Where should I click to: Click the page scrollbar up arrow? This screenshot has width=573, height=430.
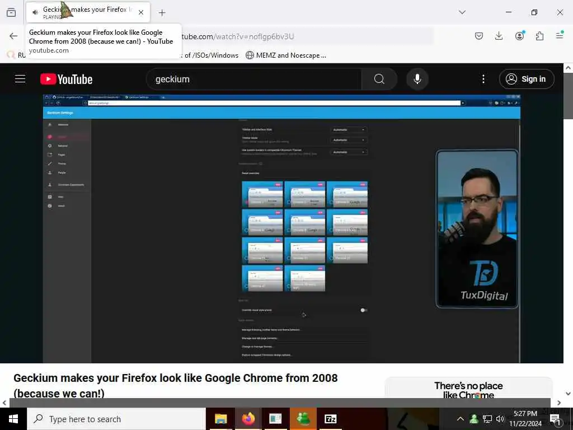(x=568, y=68)
